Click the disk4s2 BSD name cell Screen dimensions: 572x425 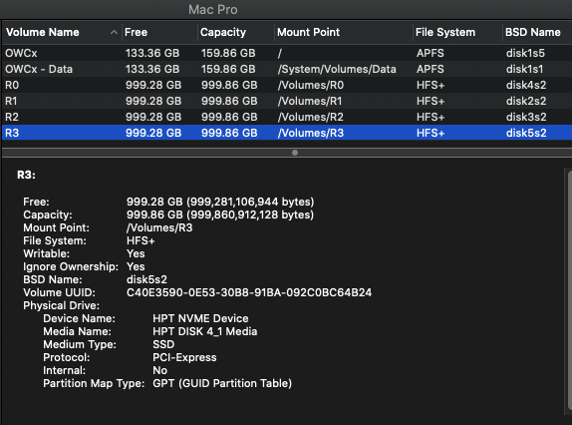coord(526,85)
